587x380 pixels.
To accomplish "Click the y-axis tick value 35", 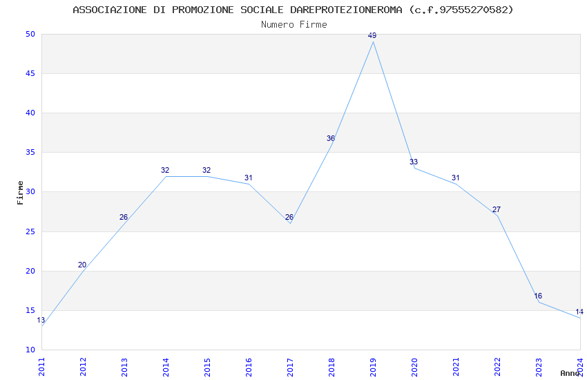I will [x=30, y=153].
